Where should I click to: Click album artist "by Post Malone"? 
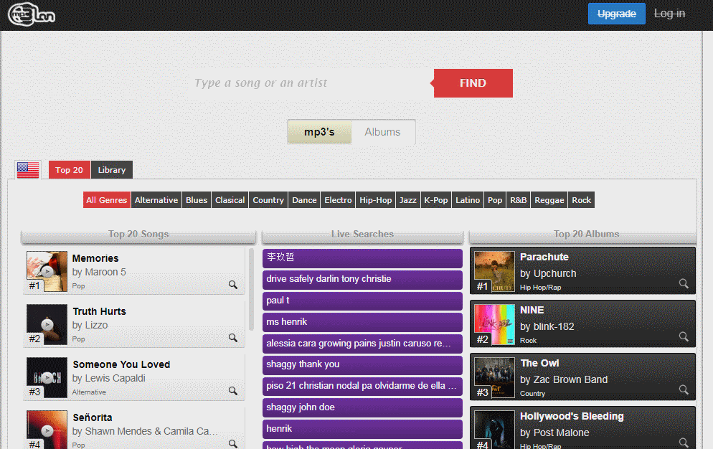[554, 433]
